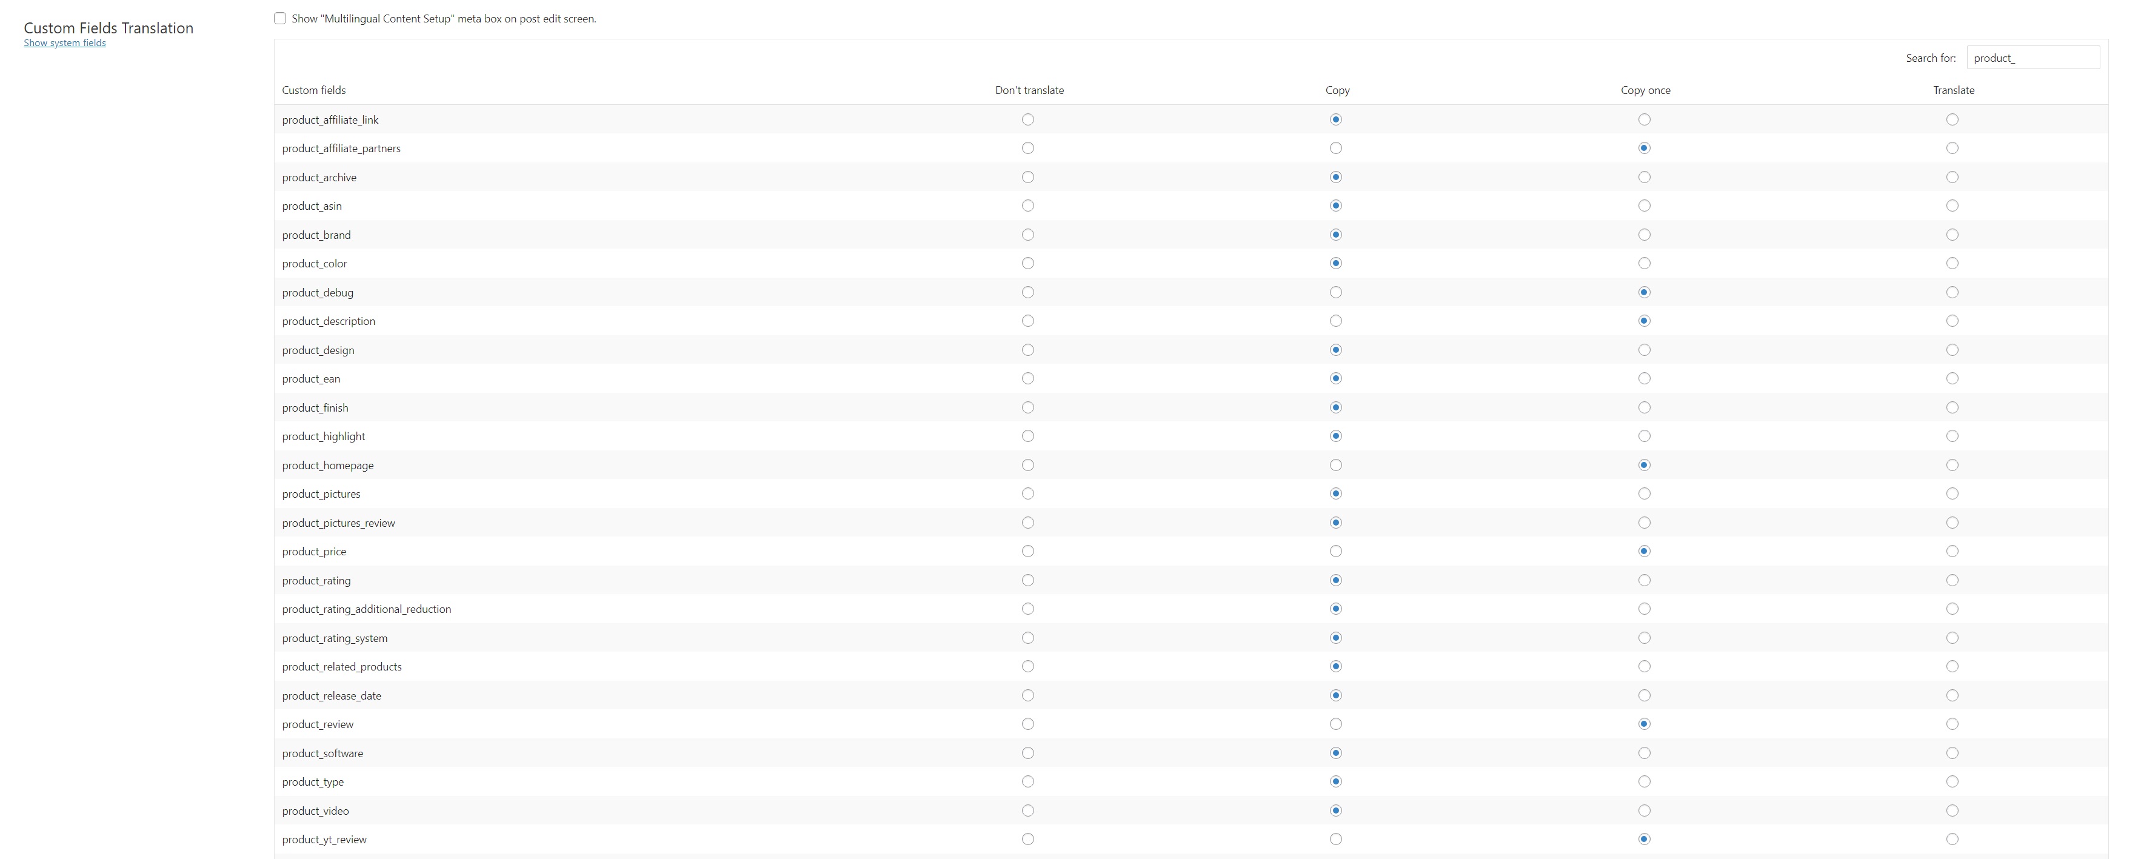
Task: Click the product_release_date field name
Action: (332, 695)
